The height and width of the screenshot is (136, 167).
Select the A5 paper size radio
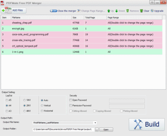pos(7,100)
